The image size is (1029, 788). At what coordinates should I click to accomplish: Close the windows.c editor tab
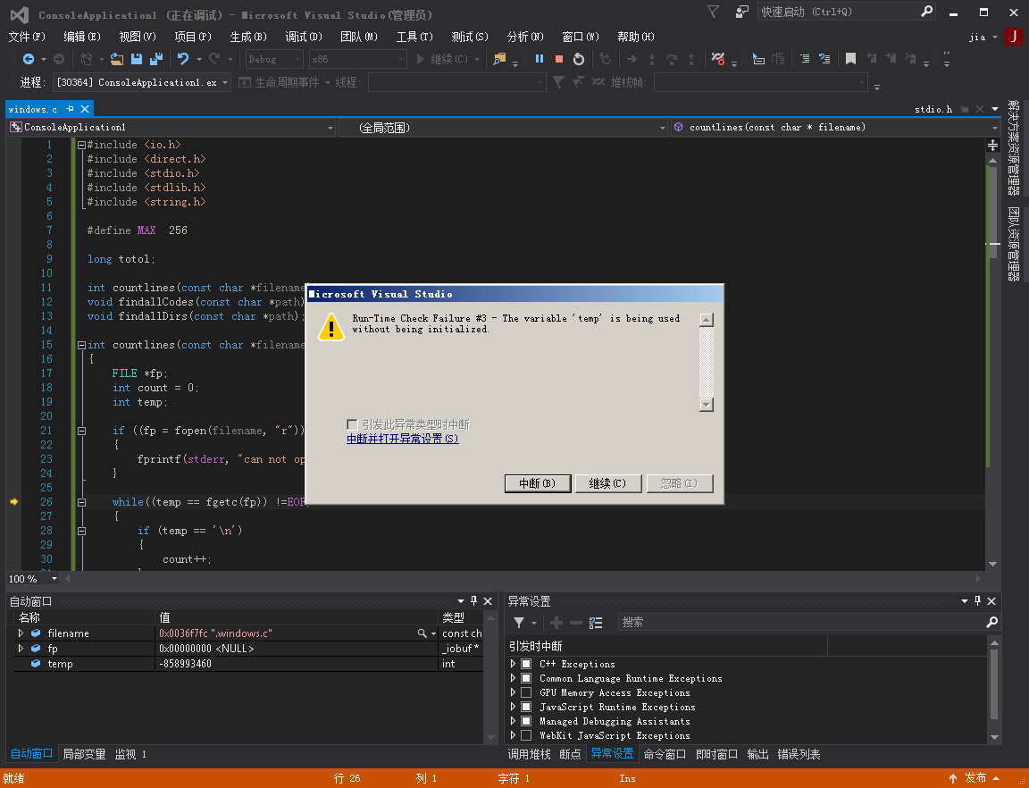click(85, 109)
